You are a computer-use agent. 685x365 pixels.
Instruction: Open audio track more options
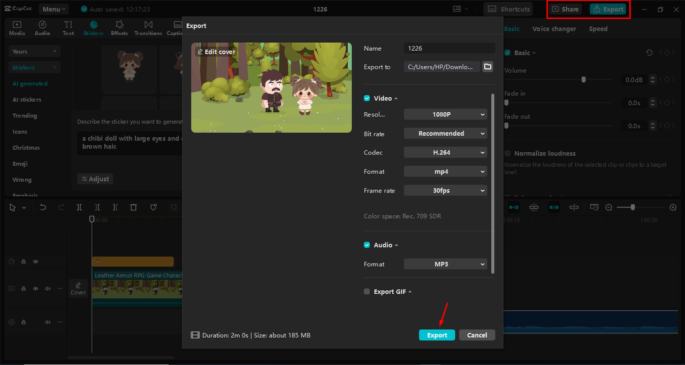[59, 322]
